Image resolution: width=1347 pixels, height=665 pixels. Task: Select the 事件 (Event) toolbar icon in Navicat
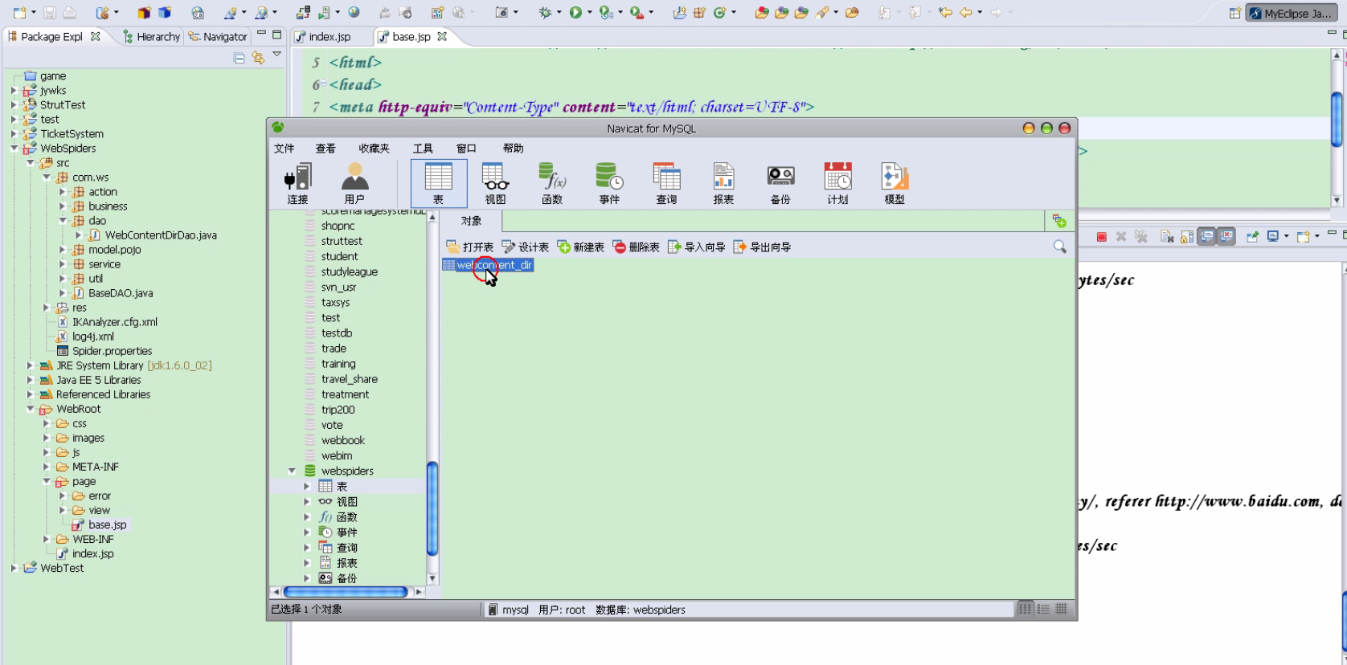(609, 183)
